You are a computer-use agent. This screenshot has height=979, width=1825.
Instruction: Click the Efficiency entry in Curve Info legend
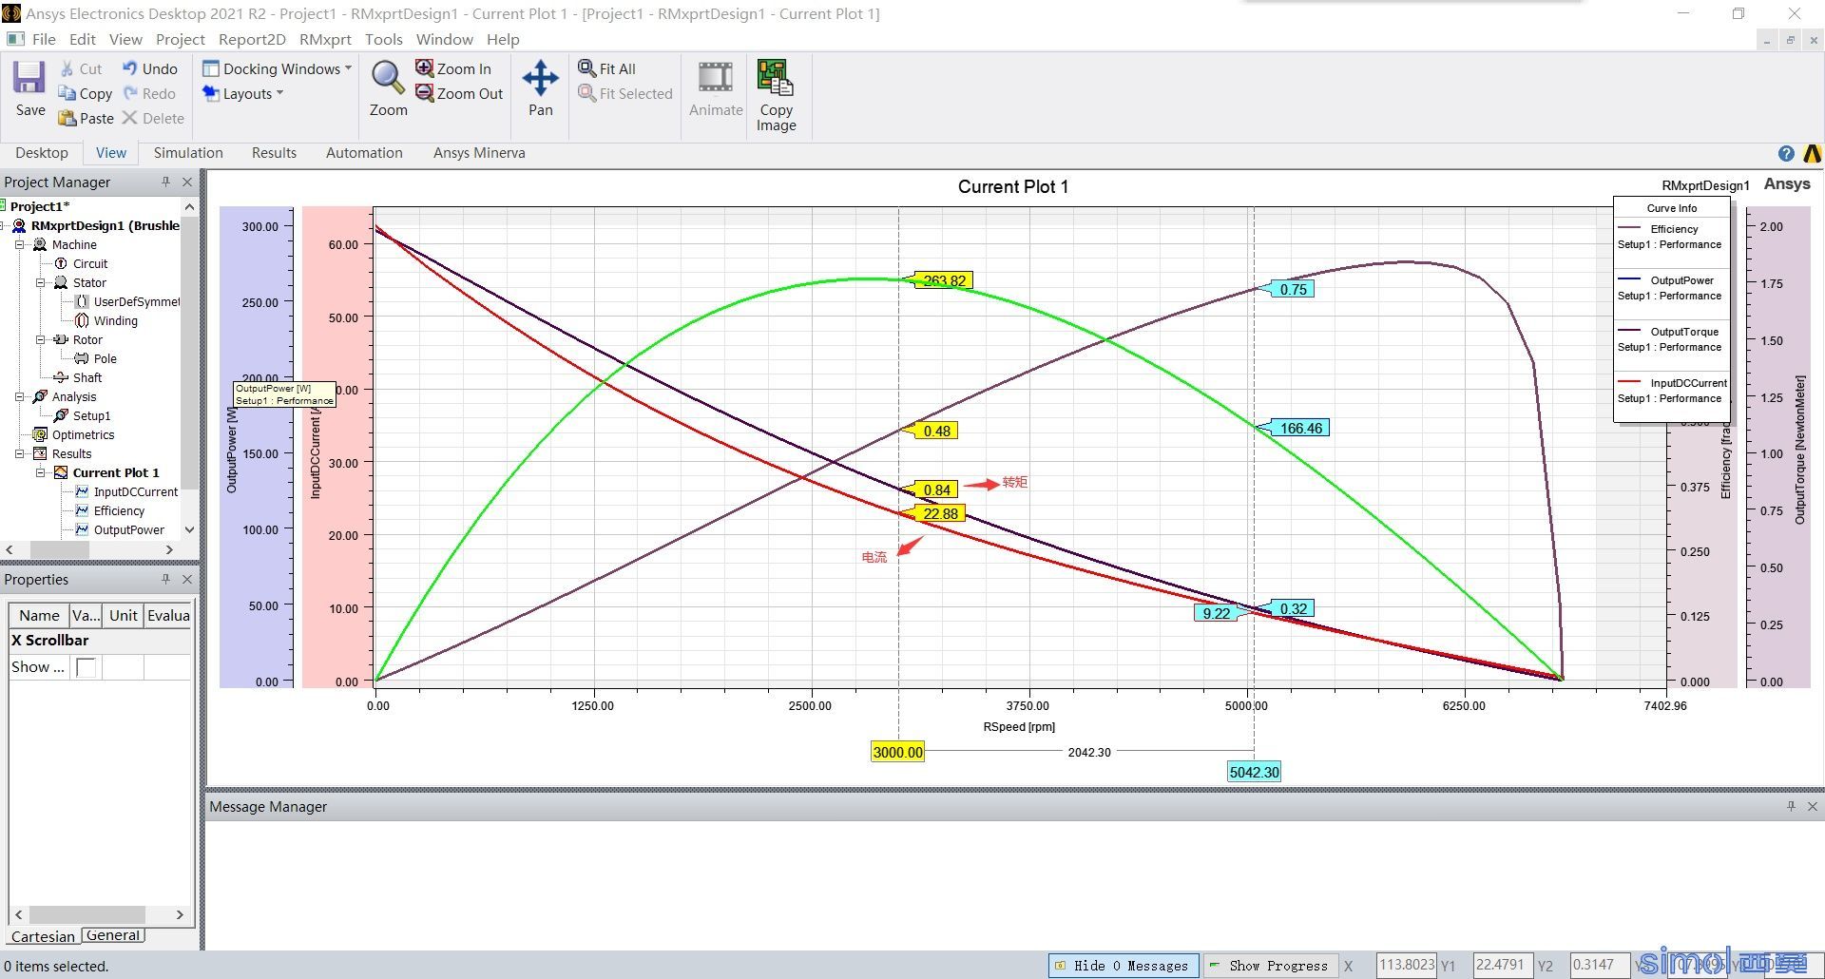click(x=1671, y=237)
